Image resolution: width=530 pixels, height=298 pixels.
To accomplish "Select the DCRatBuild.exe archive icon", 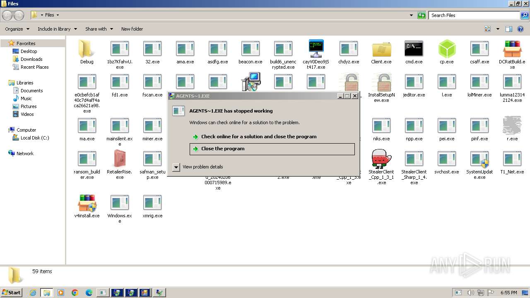I will [512, 49].
